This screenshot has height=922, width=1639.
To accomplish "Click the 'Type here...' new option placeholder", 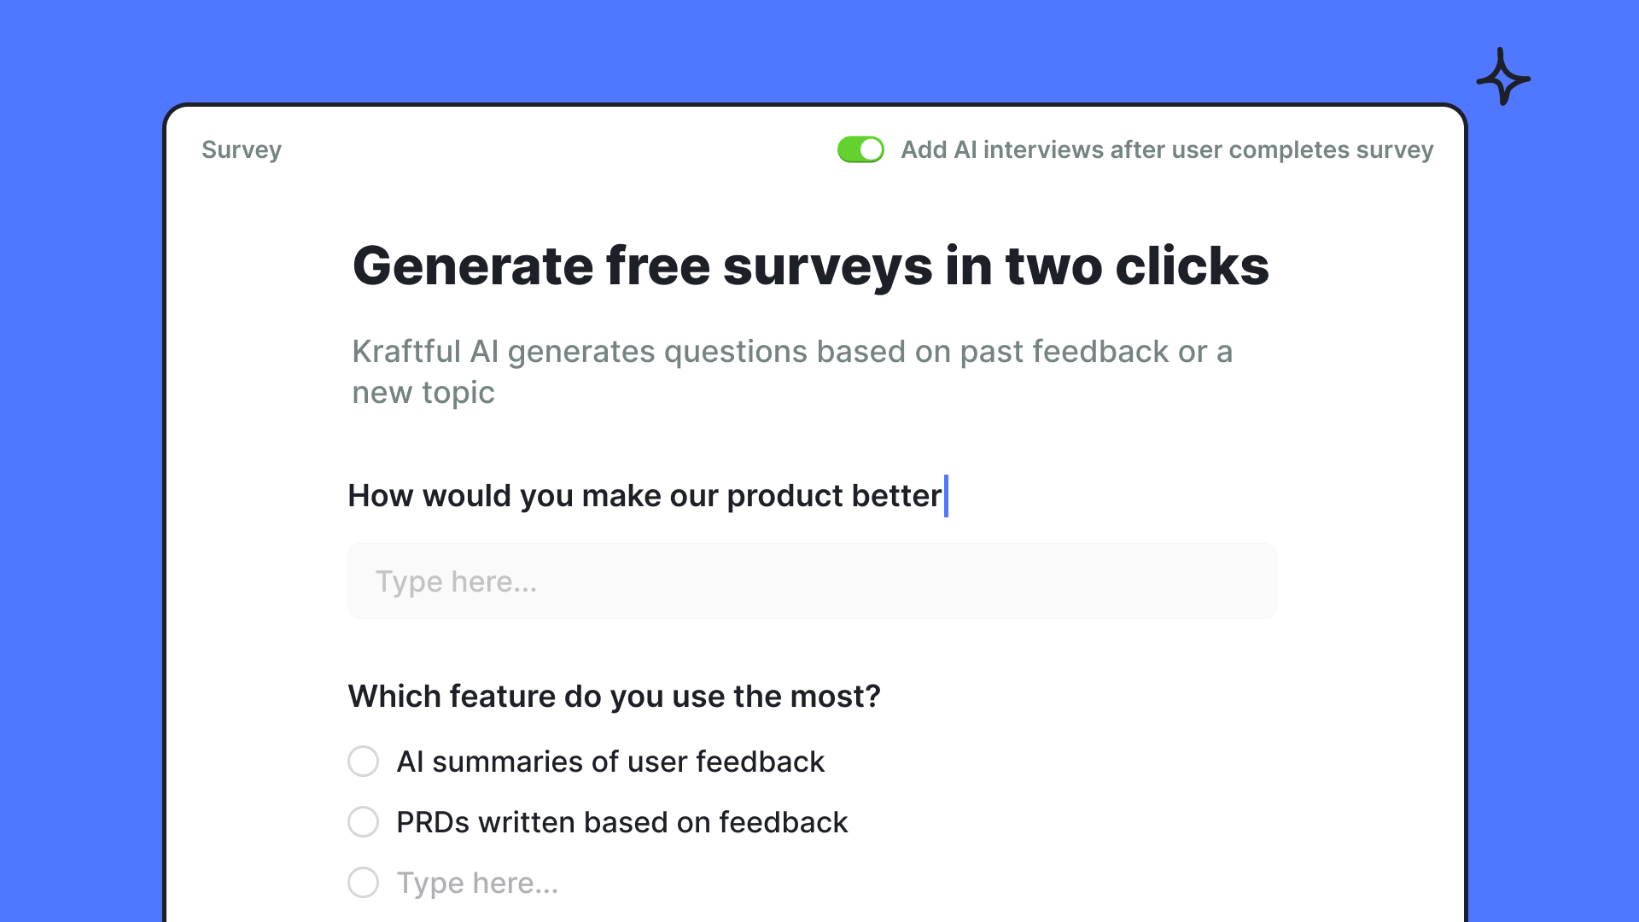I will tap(477, 883).
